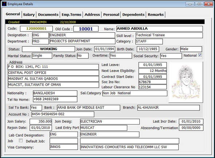Image resolution: width=215 pixels, height=158 pixels.
Task: Open the Personal tab
Action: (x=111, y=15)
